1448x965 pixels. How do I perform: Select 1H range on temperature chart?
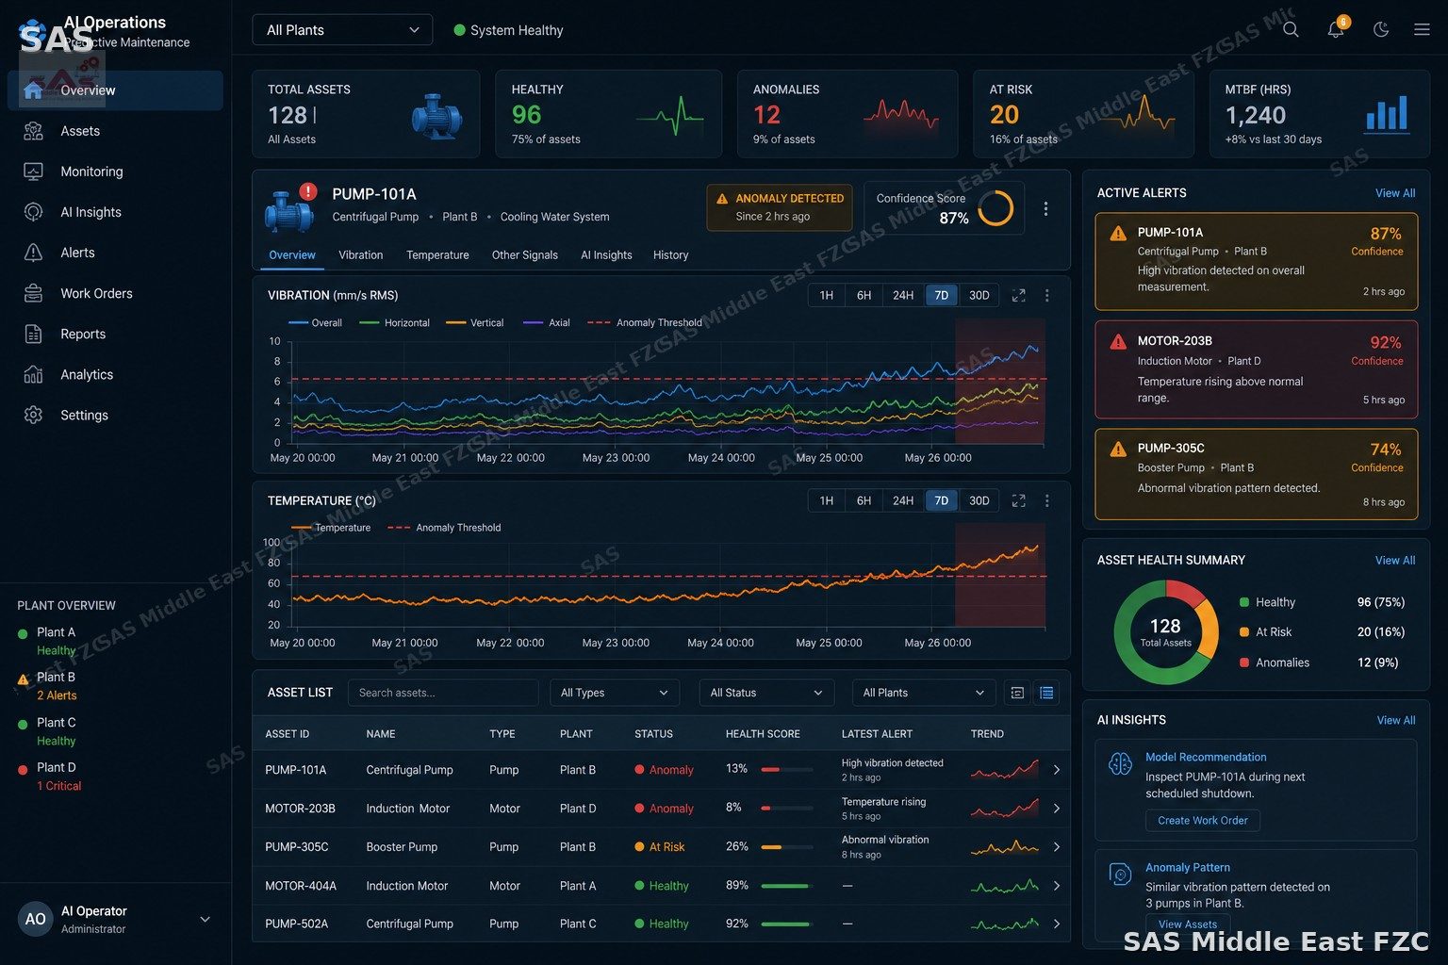click(827, 500)
